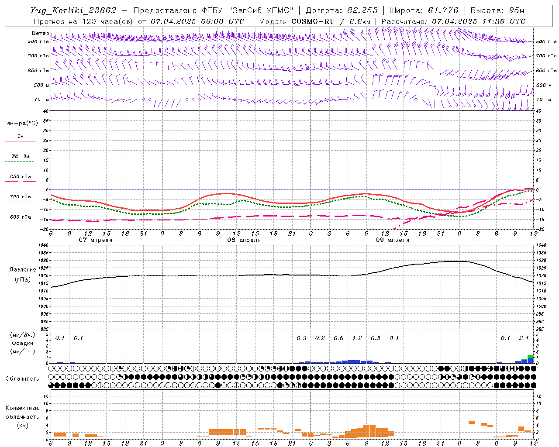The width and height of the screenshot is (559, 447).
Task: Select the provider text ФГБУ "ЗапСиб УГМС"
Action: click(248, 10)
